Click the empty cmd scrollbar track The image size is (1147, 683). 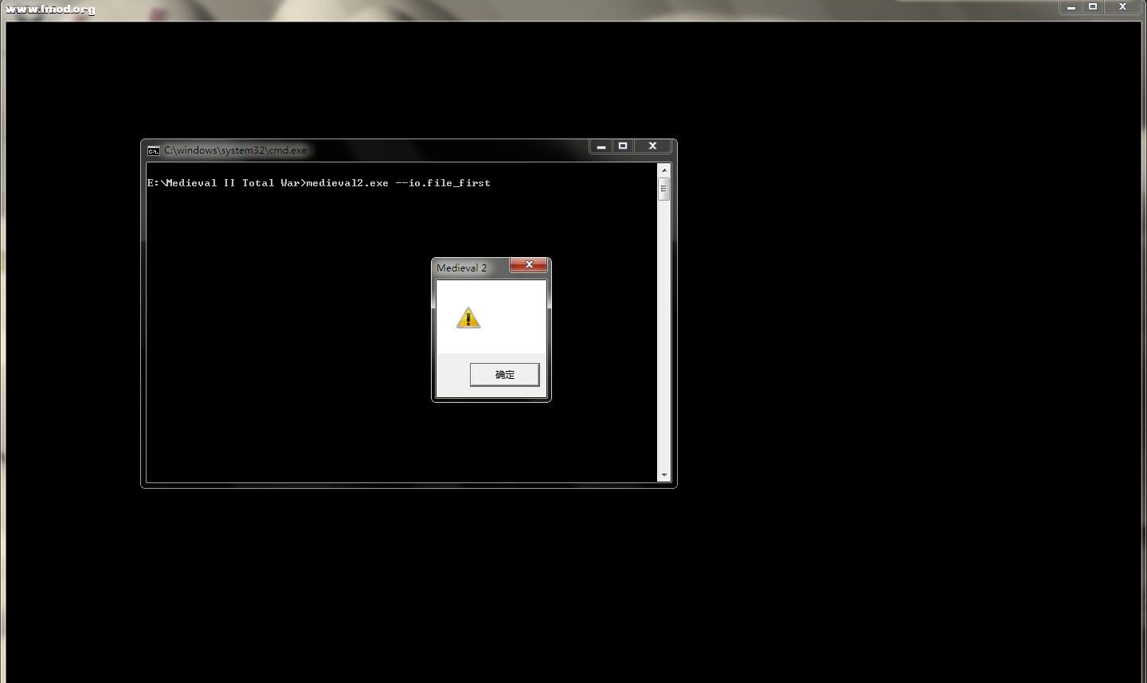click(664, 334)
